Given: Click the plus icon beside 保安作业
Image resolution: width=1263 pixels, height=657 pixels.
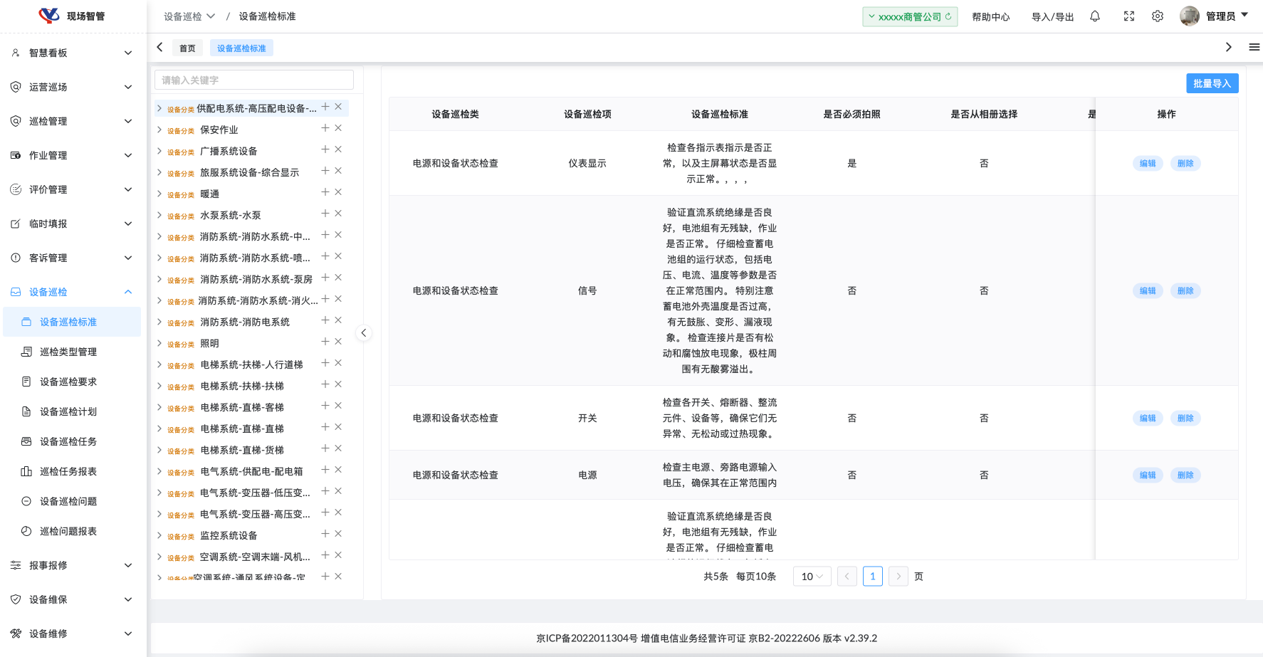Looking at the screenshot, I should (325, 128).
